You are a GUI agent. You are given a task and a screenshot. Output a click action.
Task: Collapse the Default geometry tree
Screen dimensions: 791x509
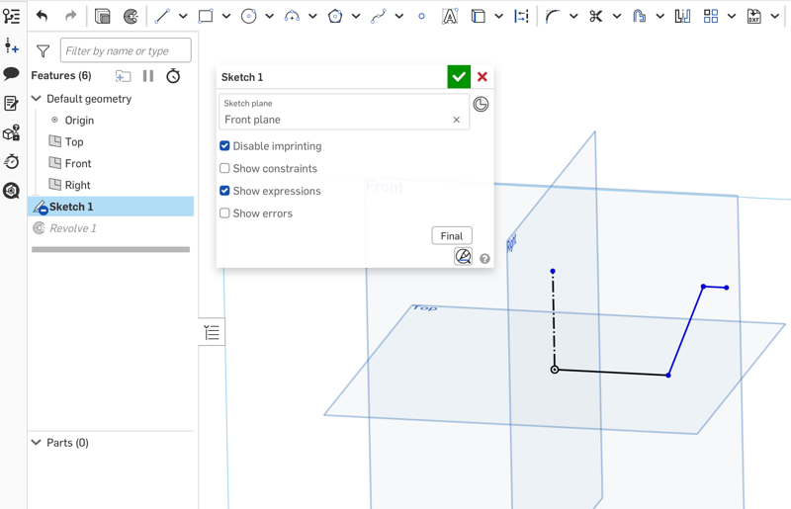[37, 99]
